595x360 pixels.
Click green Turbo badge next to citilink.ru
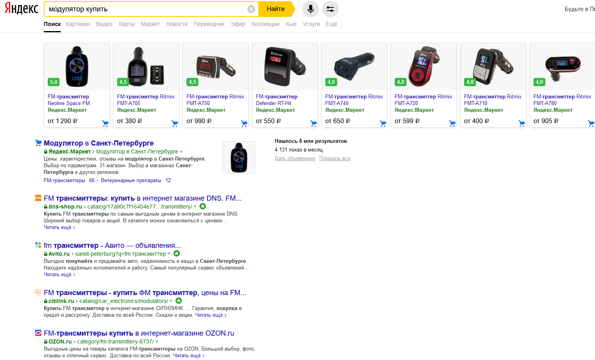(179, 301)
